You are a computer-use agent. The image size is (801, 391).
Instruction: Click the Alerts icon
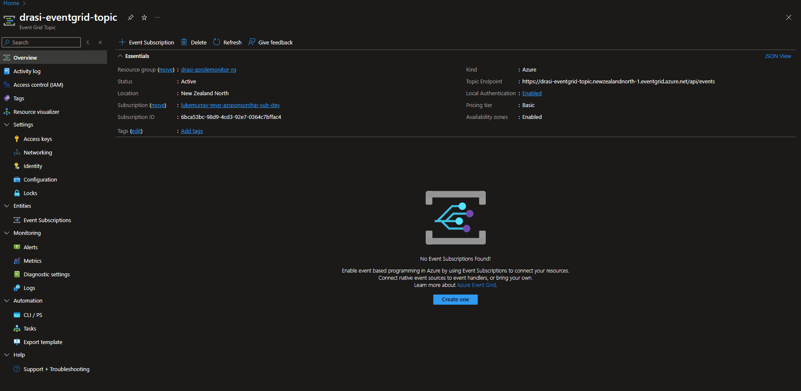click(17, 247)
